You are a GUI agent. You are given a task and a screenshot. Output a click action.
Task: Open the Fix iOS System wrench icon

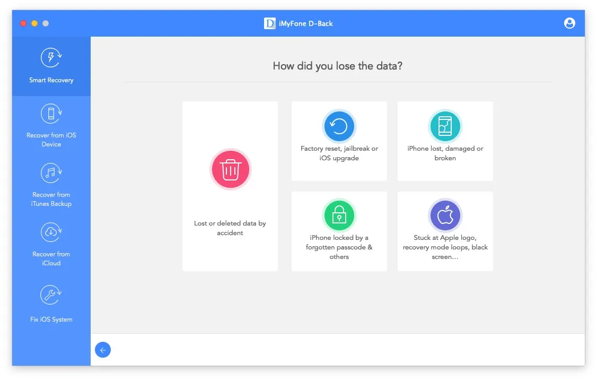(x=51, y=295)
